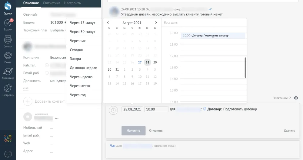Click the clock icon in the task form
This screenshot has height=160, width=303.
pos(113,110)
